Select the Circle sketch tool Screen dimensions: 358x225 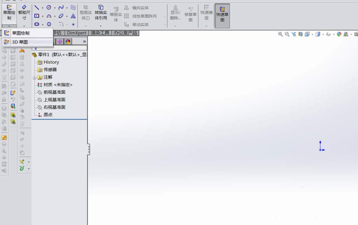click(x=48, y=7)
